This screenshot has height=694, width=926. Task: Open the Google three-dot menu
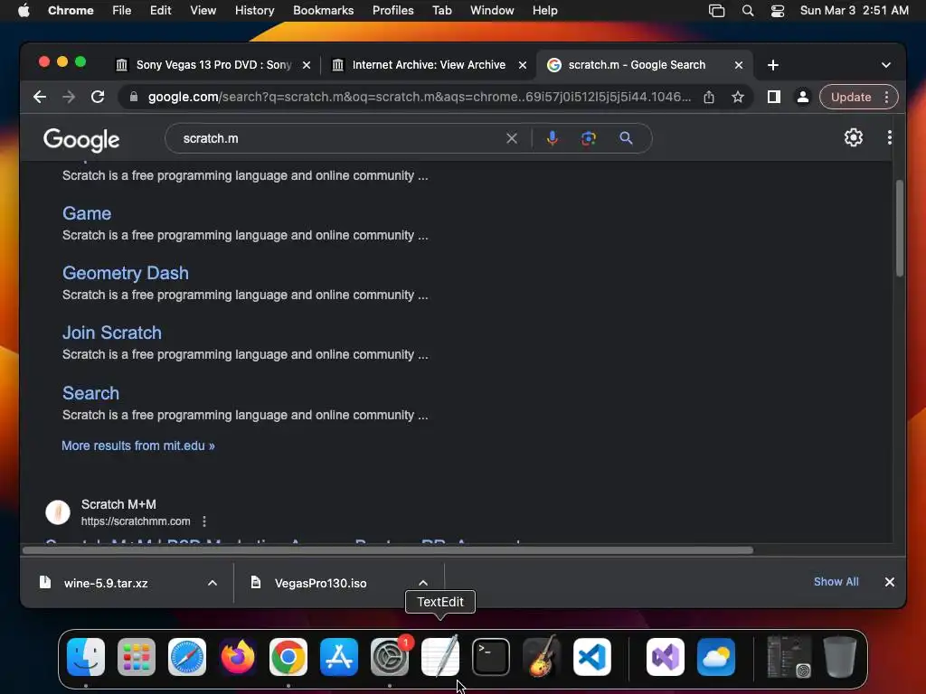[890, 137]
